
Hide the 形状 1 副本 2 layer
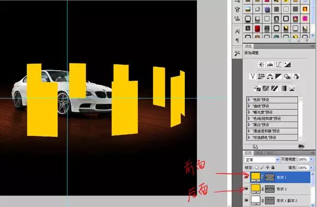coord(246,200)
